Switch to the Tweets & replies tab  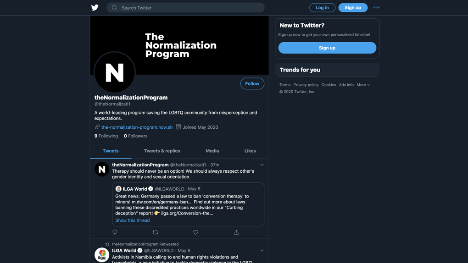click(162, 151)
